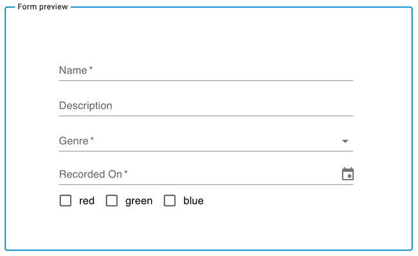Screen dimensions: 418x256
Task: Click the "Recorded On" placeholder words
Action: pyautogui.click(x=91, y=174)
